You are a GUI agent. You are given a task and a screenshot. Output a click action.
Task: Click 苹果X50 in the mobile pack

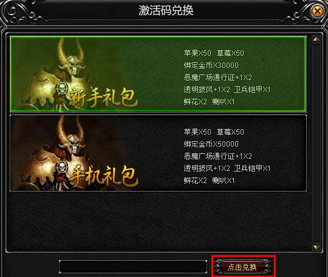pos(197,132)
